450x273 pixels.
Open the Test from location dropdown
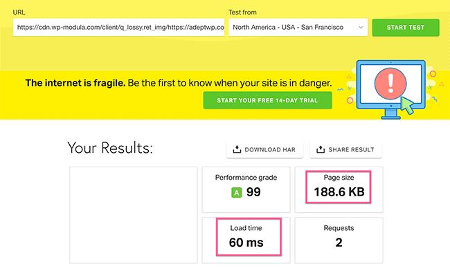tap(298, 27)
